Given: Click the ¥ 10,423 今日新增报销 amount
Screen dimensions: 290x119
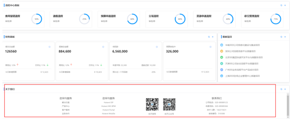Looking at the screenshot, I should (x=98, y=72).
